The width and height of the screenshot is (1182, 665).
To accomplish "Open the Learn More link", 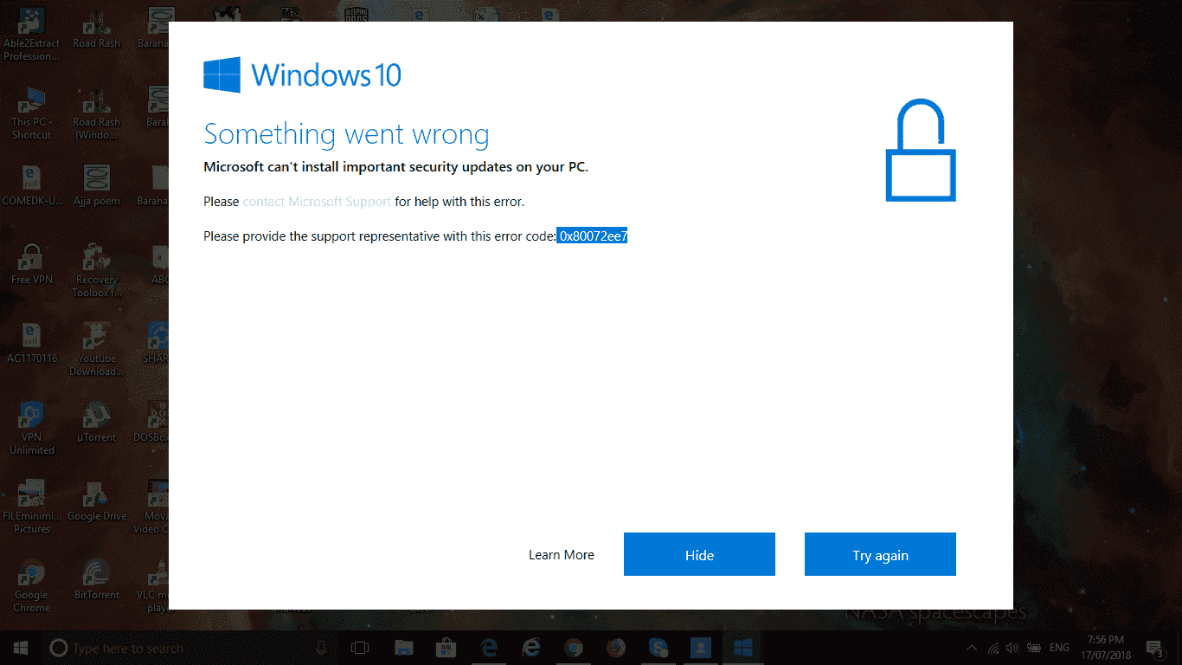I will [562, 555].
